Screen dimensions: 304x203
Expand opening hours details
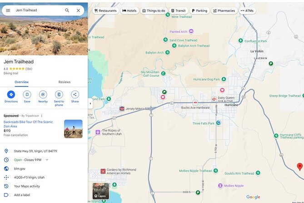[x=47, y=160]
